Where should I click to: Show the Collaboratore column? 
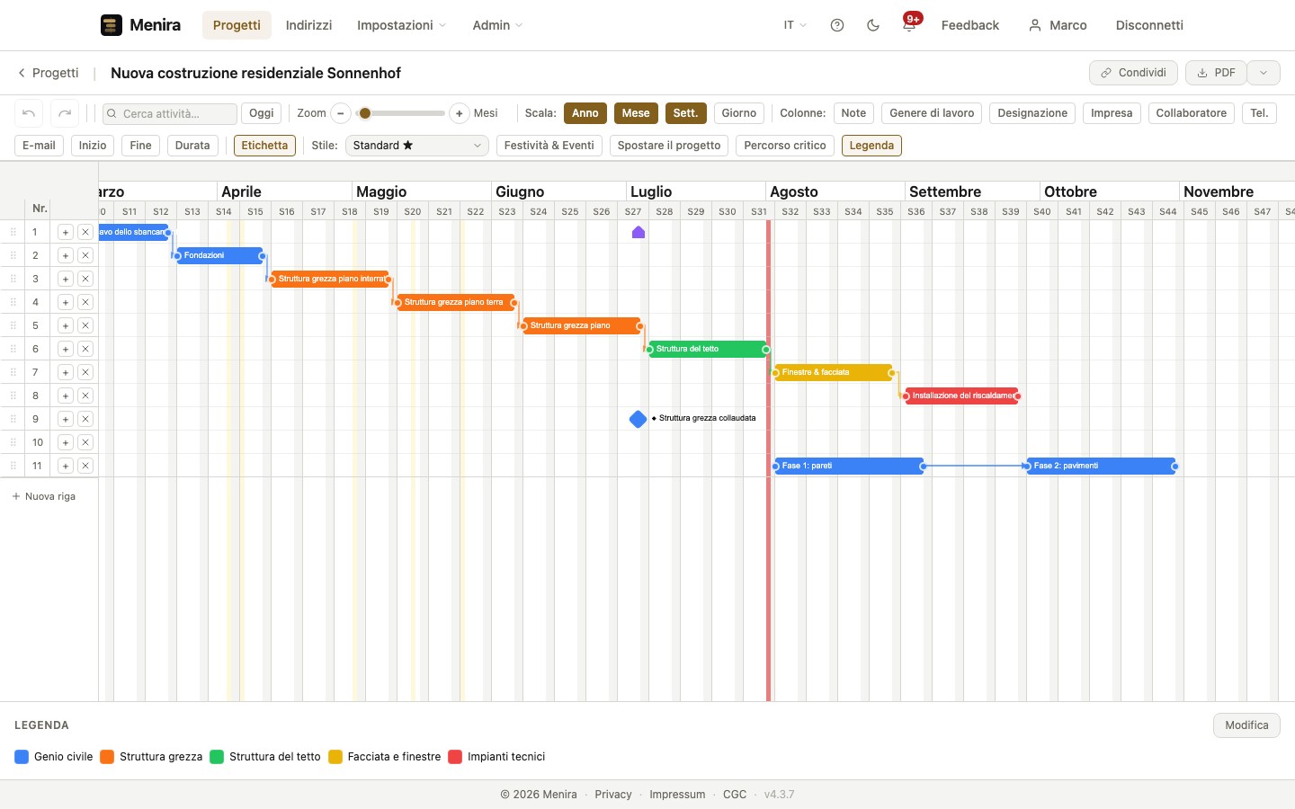point(1191,113)
